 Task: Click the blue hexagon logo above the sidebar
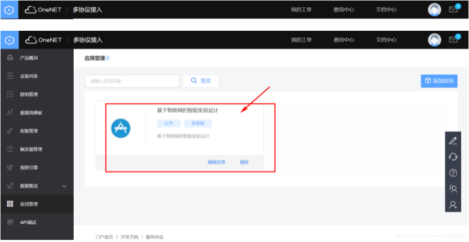9,40
